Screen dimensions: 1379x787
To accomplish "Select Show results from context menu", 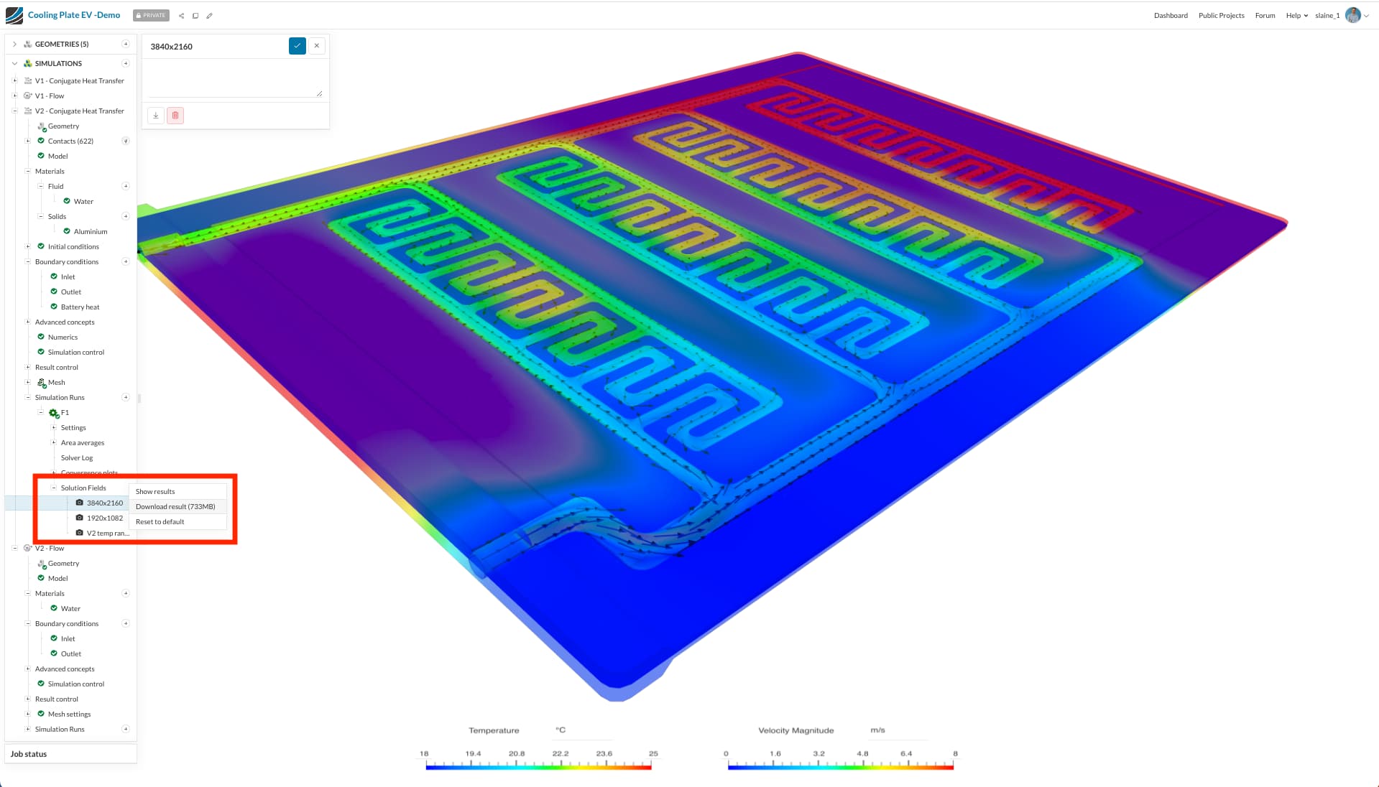I will (154, 491).
